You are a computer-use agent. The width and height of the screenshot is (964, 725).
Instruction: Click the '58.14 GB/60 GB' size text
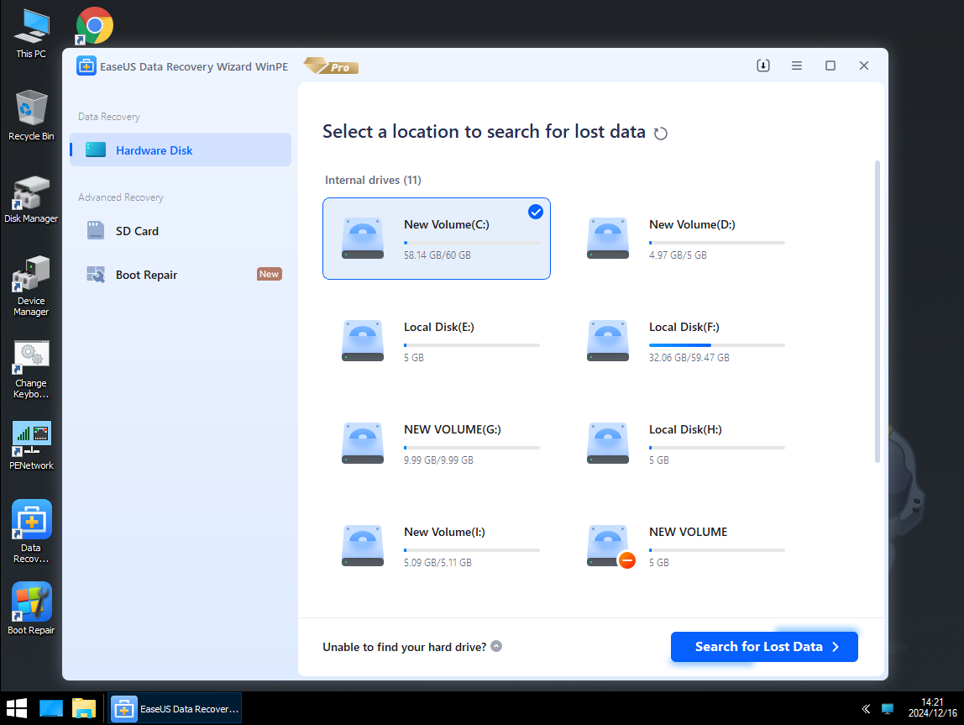[x=437, y=255]
